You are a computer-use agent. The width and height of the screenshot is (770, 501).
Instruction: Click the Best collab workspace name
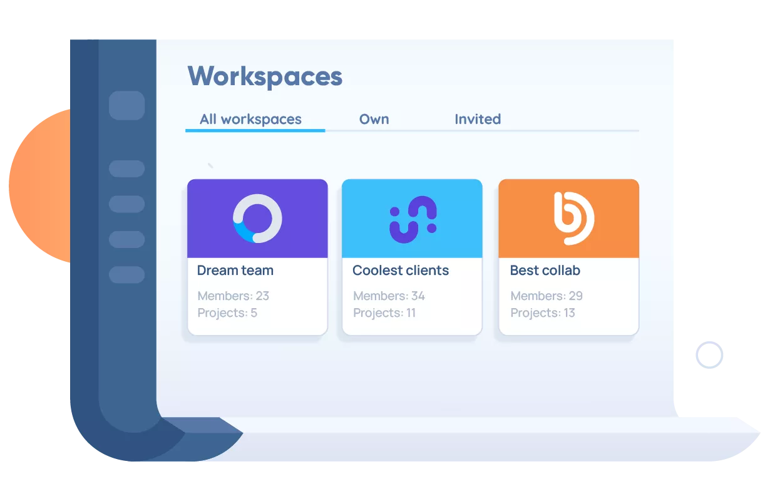pos(545,271)
